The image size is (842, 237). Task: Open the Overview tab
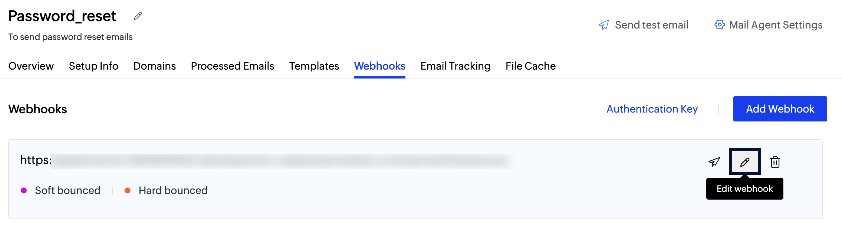[31, 66]
